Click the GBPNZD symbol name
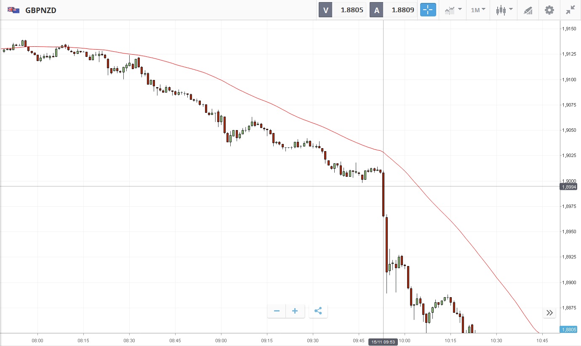 tap(41, 10)
